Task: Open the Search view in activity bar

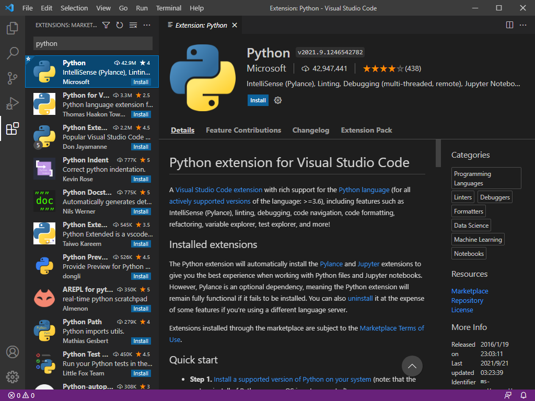Action: [x=13, y=53]
